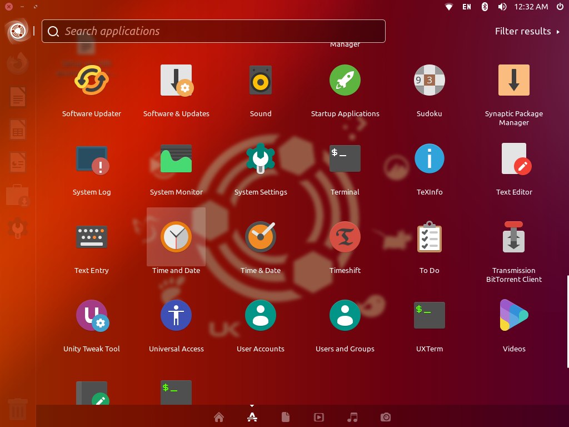569x427 pixels.
Task: Open Users and Groups
Action: pos(345,315)
